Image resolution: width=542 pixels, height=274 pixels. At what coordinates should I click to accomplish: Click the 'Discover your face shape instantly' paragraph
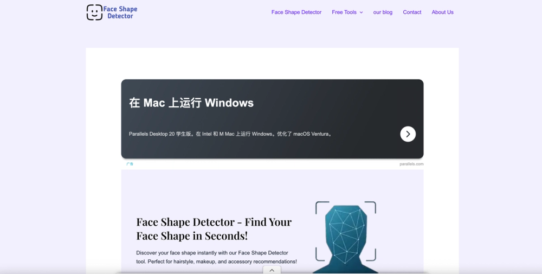216,257
